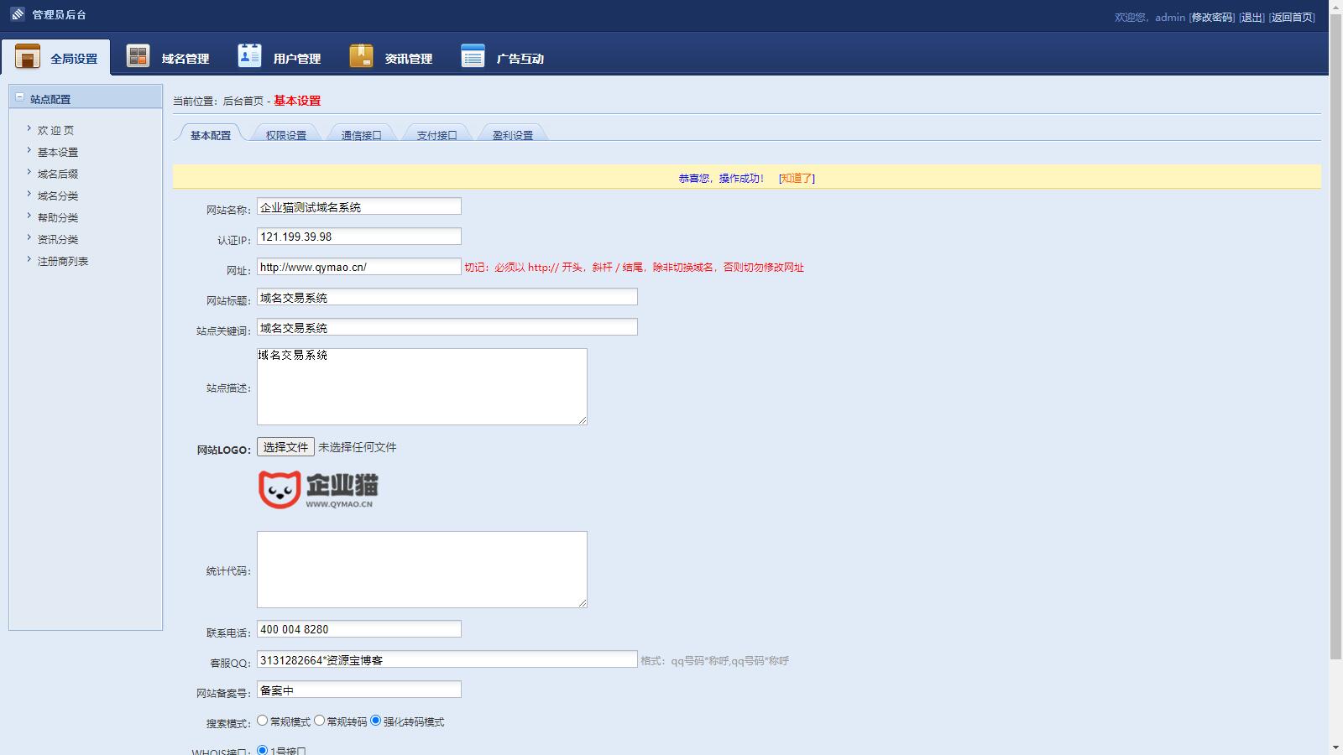Select the 1号接口 WHOIS option
This screenshot has height=755, width=1343.
261,752
